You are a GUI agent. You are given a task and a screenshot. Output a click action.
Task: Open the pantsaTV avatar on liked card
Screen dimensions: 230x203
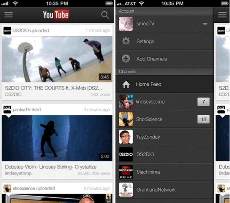tap(7, 110)
